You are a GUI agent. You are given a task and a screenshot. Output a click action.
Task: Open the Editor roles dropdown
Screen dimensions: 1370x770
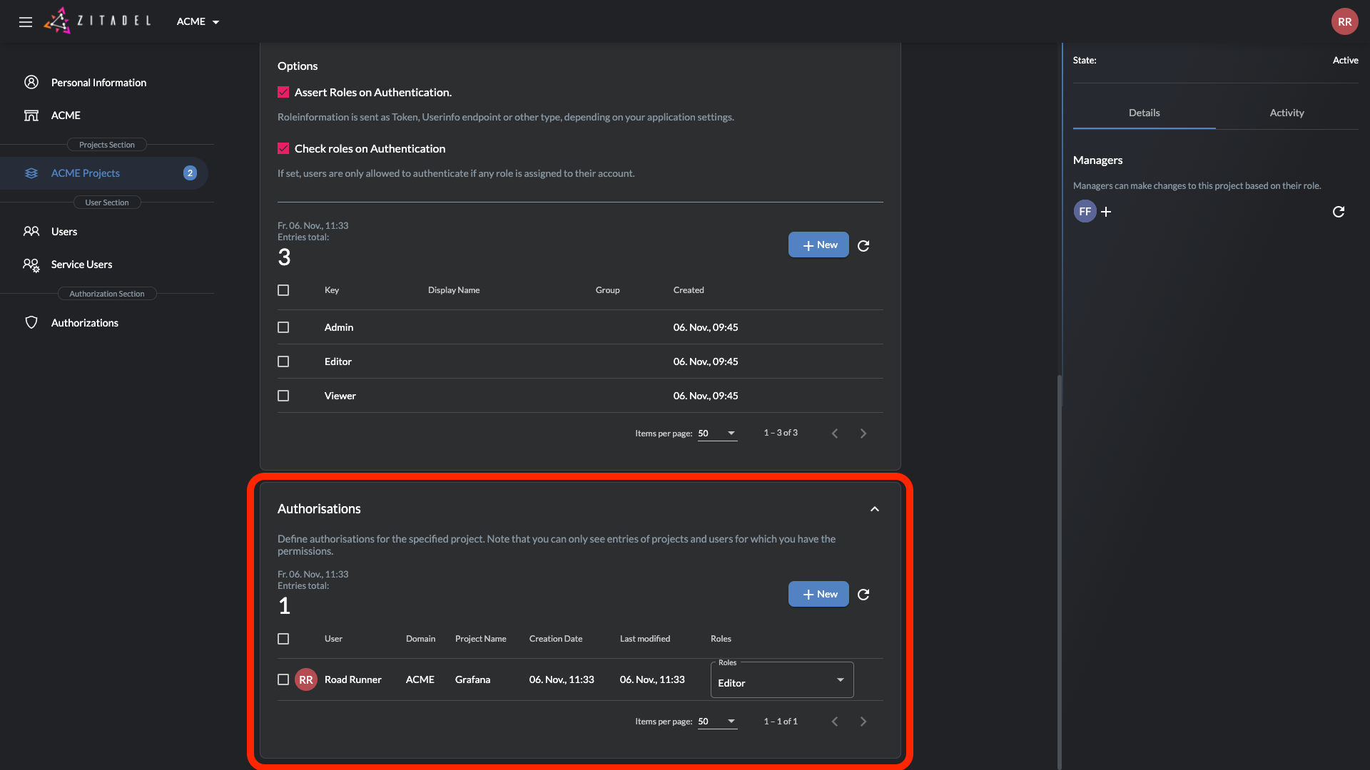tap(781, 681)
